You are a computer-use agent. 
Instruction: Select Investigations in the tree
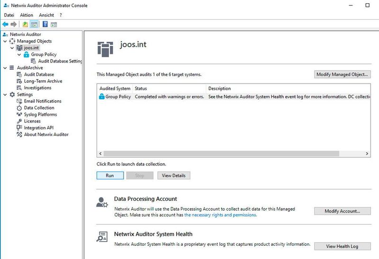[37, 88]
